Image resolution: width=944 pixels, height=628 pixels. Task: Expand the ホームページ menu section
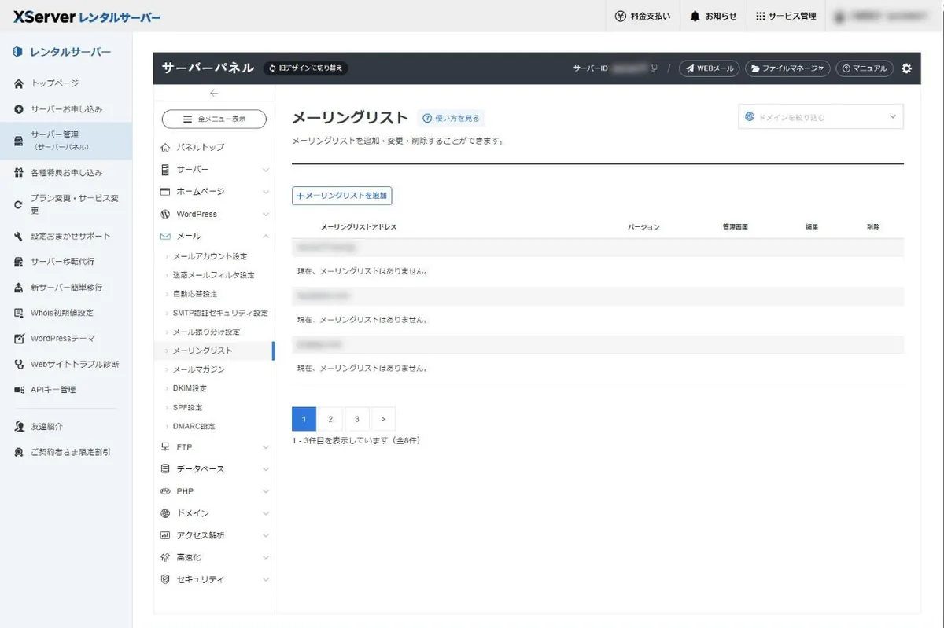[214, 192]
